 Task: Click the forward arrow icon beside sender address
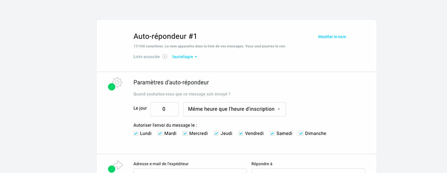coord(118,165)
